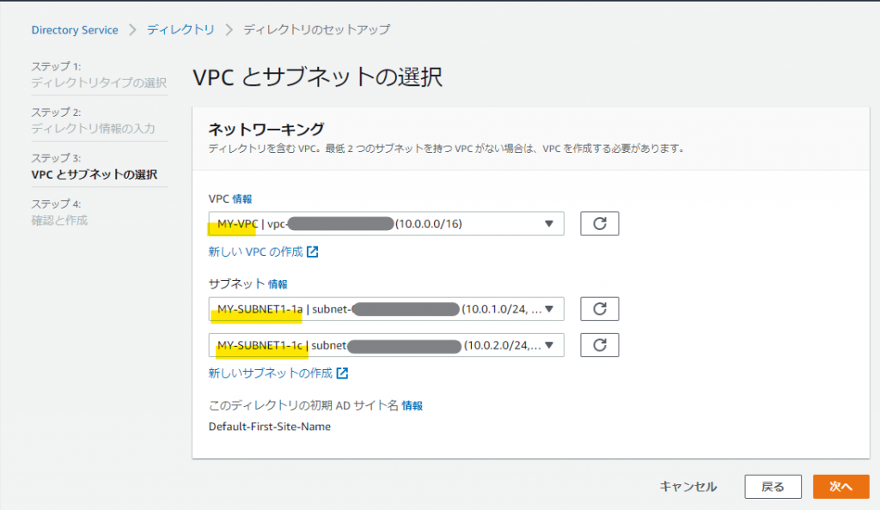880x510 pixels.
Task: Refresh the VPC list
Action: [600, 224]
